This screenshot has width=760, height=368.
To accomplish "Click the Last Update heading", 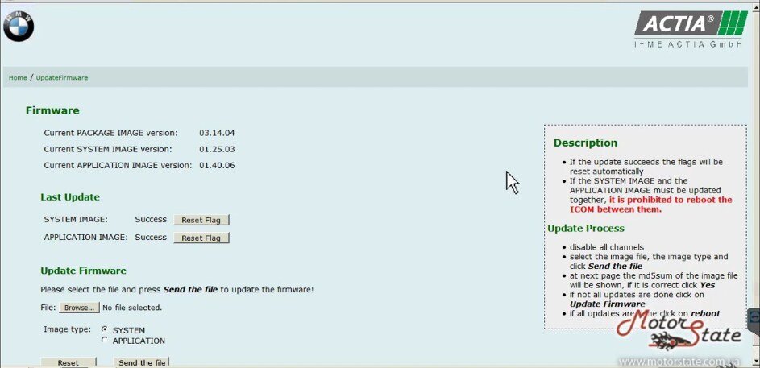I will coord(70,197).
